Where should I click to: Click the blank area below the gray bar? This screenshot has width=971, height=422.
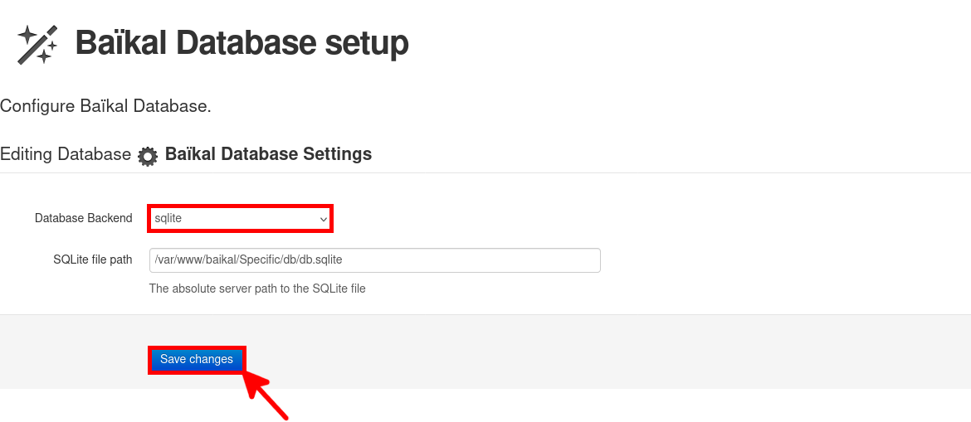[x=581, y=406]
